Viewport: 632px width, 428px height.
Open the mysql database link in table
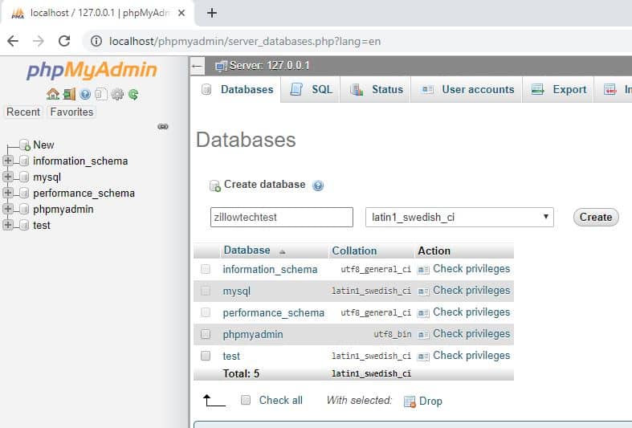point(237,291)
